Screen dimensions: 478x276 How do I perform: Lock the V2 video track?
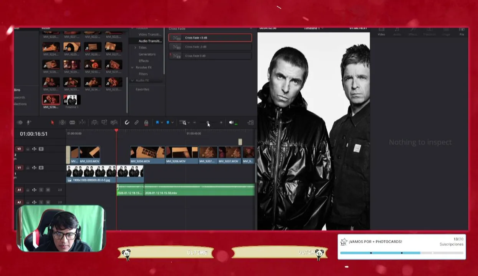click(x=28, y=149)
